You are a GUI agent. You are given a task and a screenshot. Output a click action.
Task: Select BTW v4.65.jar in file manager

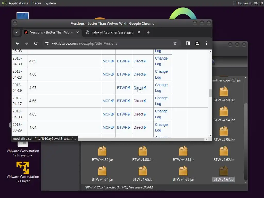click(x=143, y=174)
